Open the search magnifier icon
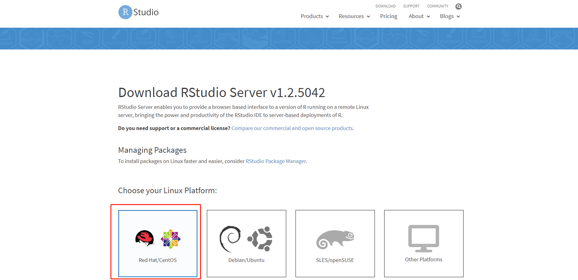The height and width of the screenshot is (280, 578). click(458, 6)
